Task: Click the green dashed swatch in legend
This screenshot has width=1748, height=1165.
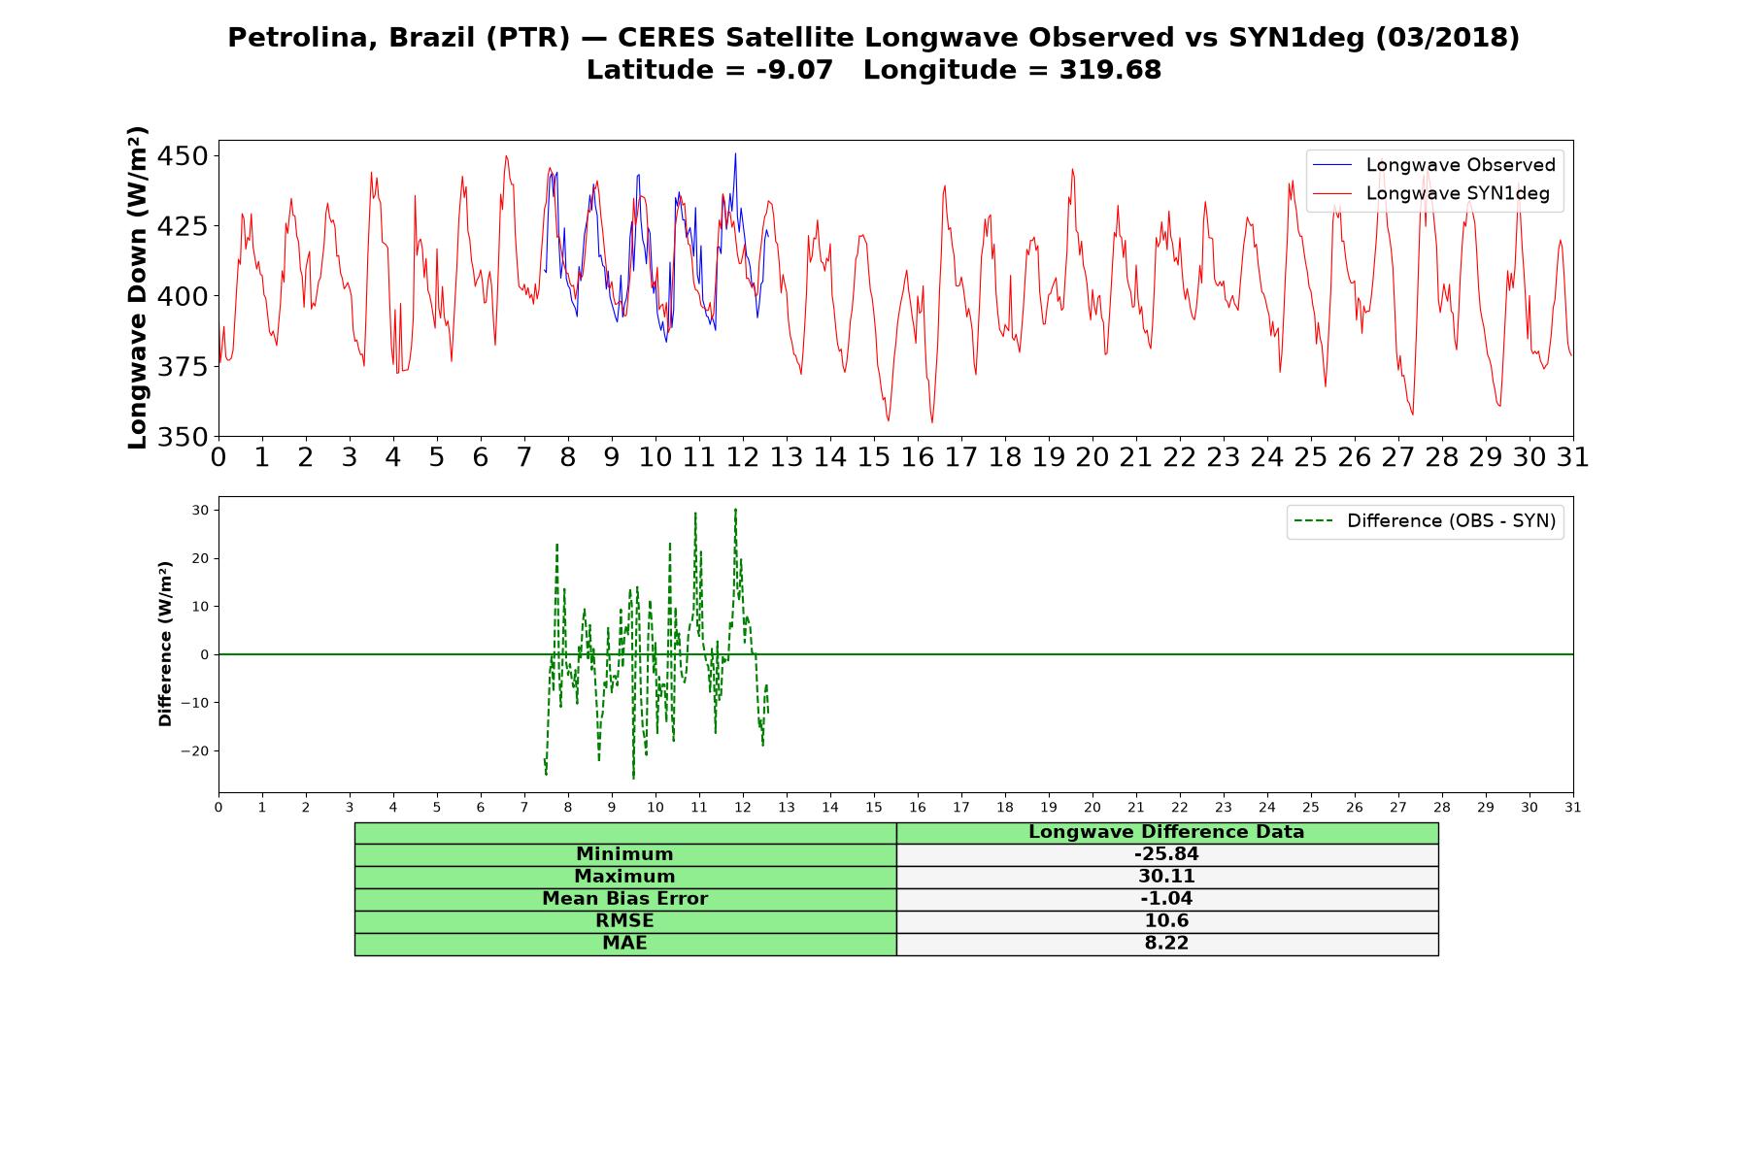Action: pos(1313,521)
